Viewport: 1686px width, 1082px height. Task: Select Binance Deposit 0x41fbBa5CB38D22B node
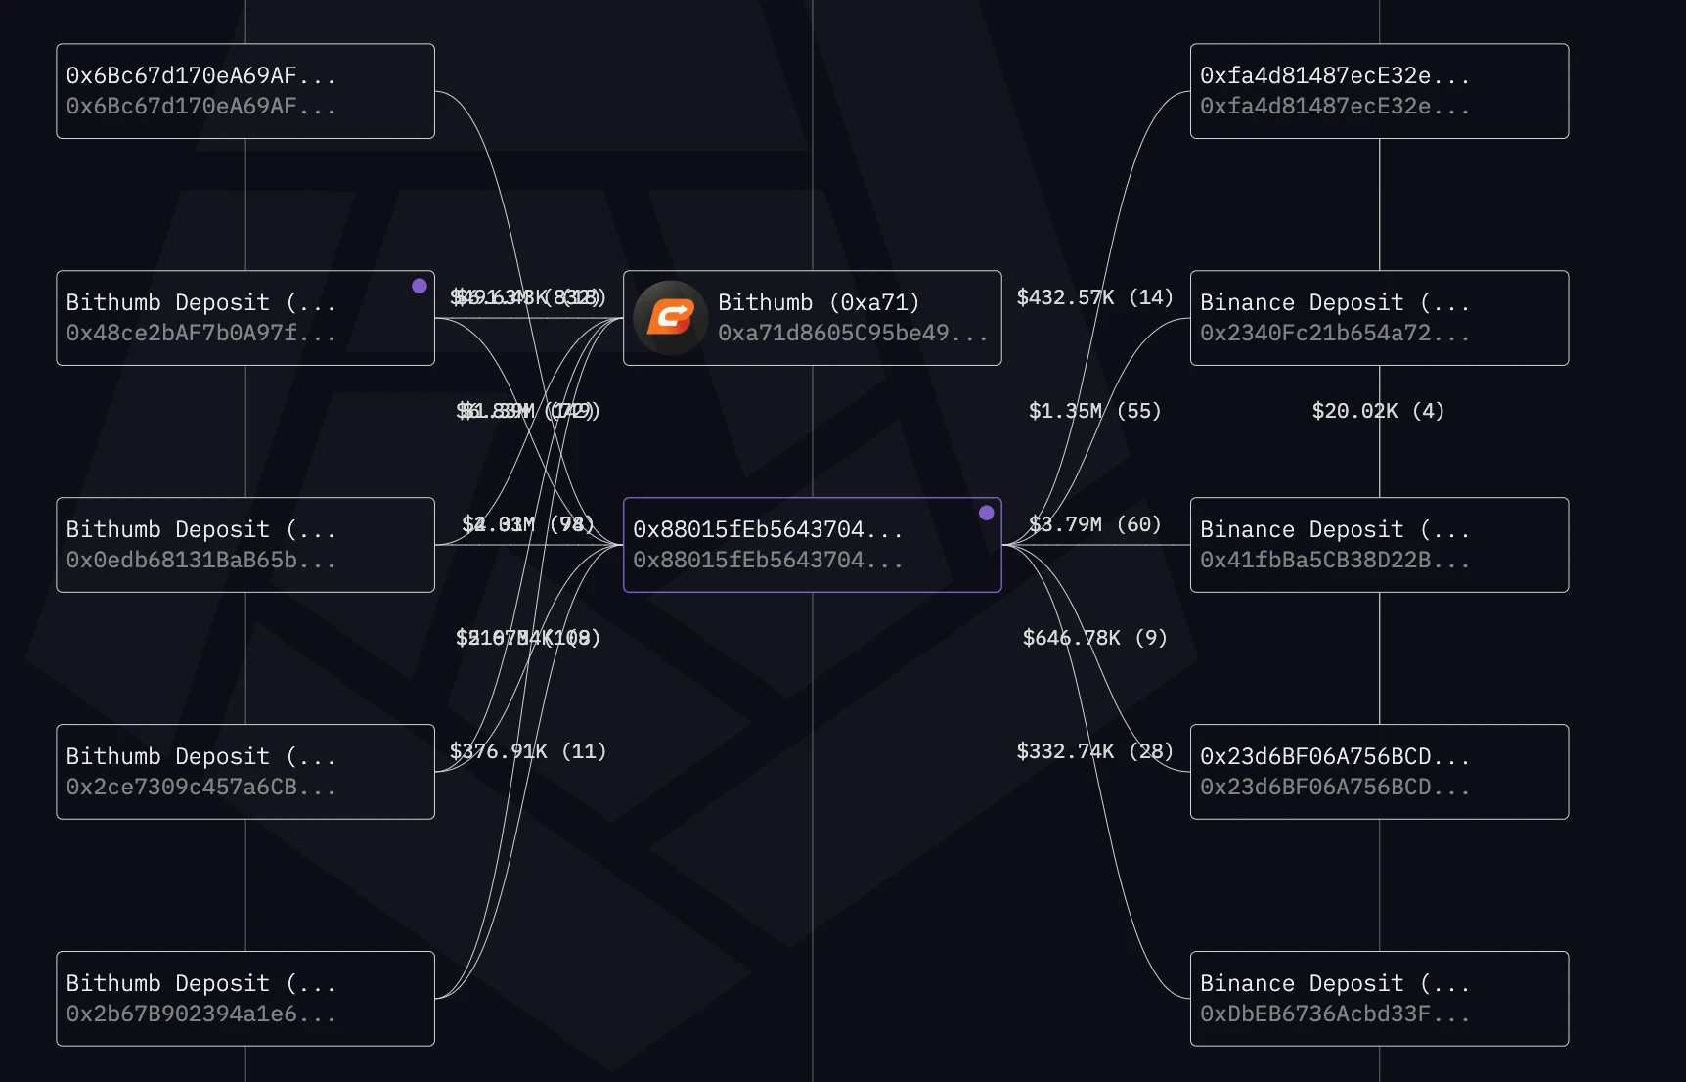click(1379, 545)
